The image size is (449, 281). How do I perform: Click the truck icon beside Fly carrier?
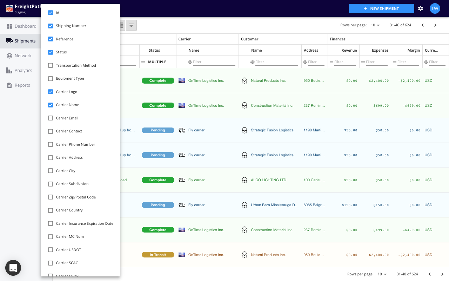click(x=182, y=130)
